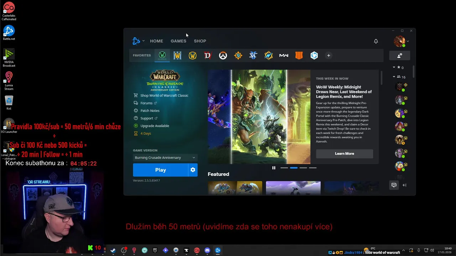Select the Heroes of the Storm icon
The height and width of the screenshot is (256, 456).
pyautogui.click(x=314, y=55)
